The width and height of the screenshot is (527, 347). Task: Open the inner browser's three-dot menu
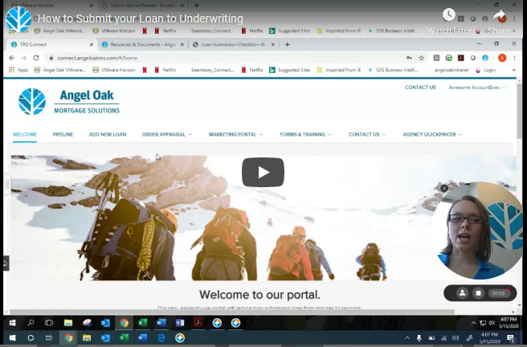point(515,58)
